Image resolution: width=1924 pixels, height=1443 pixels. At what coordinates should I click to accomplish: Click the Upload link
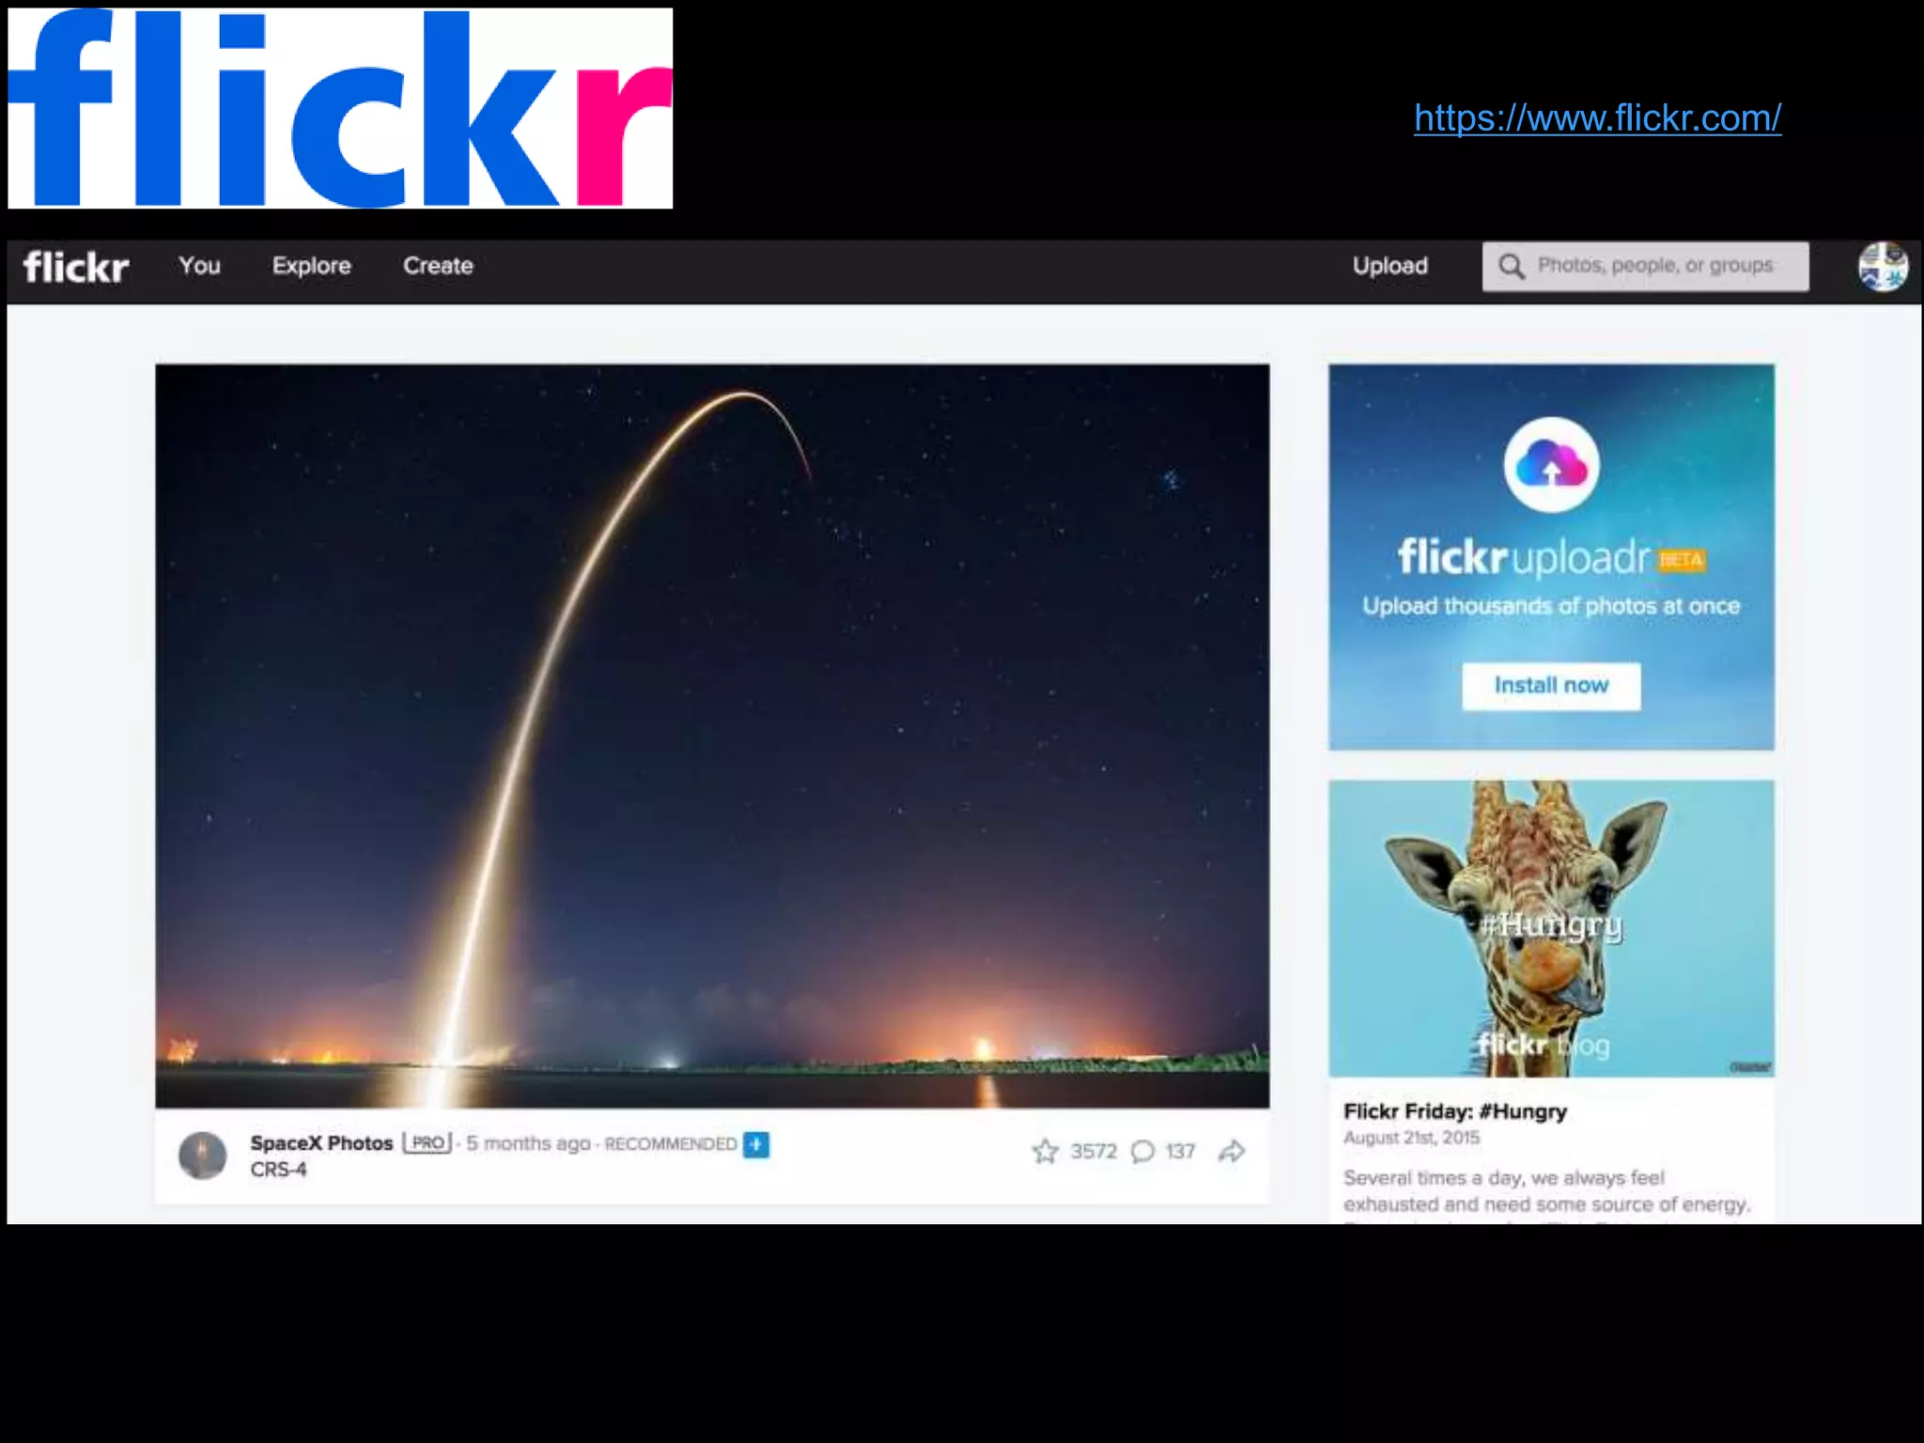coord(1389,266)
